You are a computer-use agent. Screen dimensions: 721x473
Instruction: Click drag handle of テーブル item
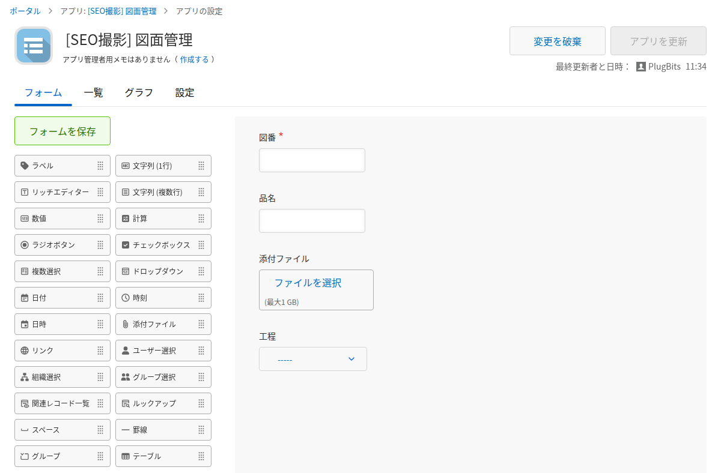pos(201,456)
